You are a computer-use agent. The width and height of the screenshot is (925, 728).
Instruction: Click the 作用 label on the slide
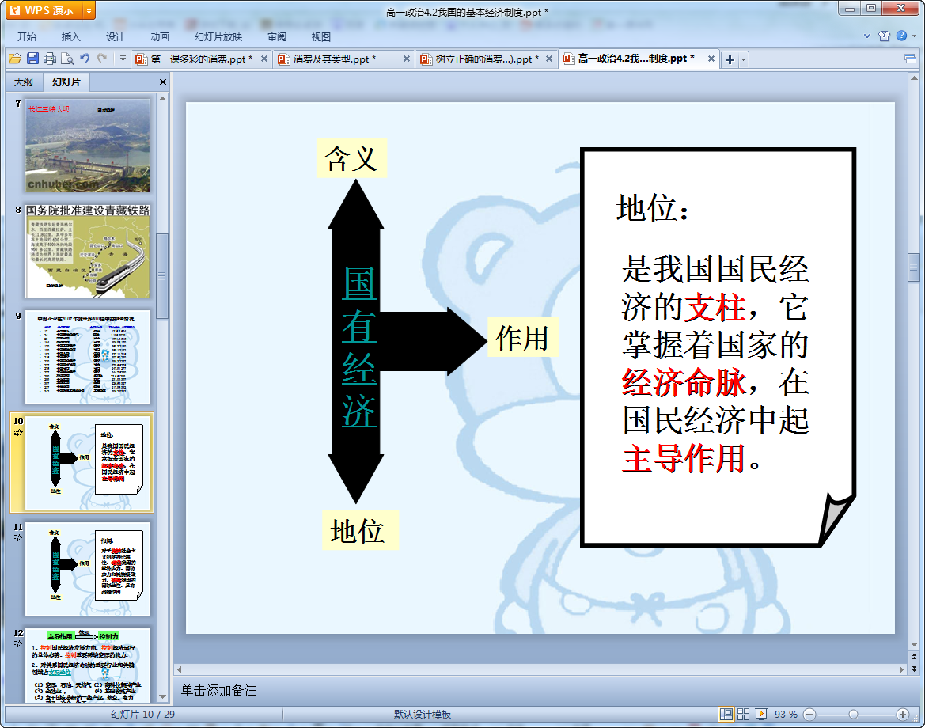point(523,337)
